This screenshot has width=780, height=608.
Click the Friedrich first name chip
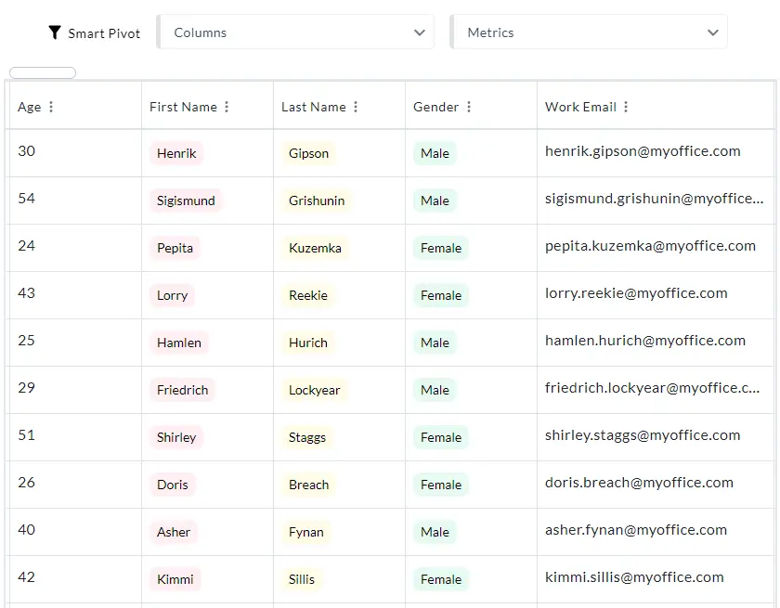pyautogui.click(x=182, y=390)
